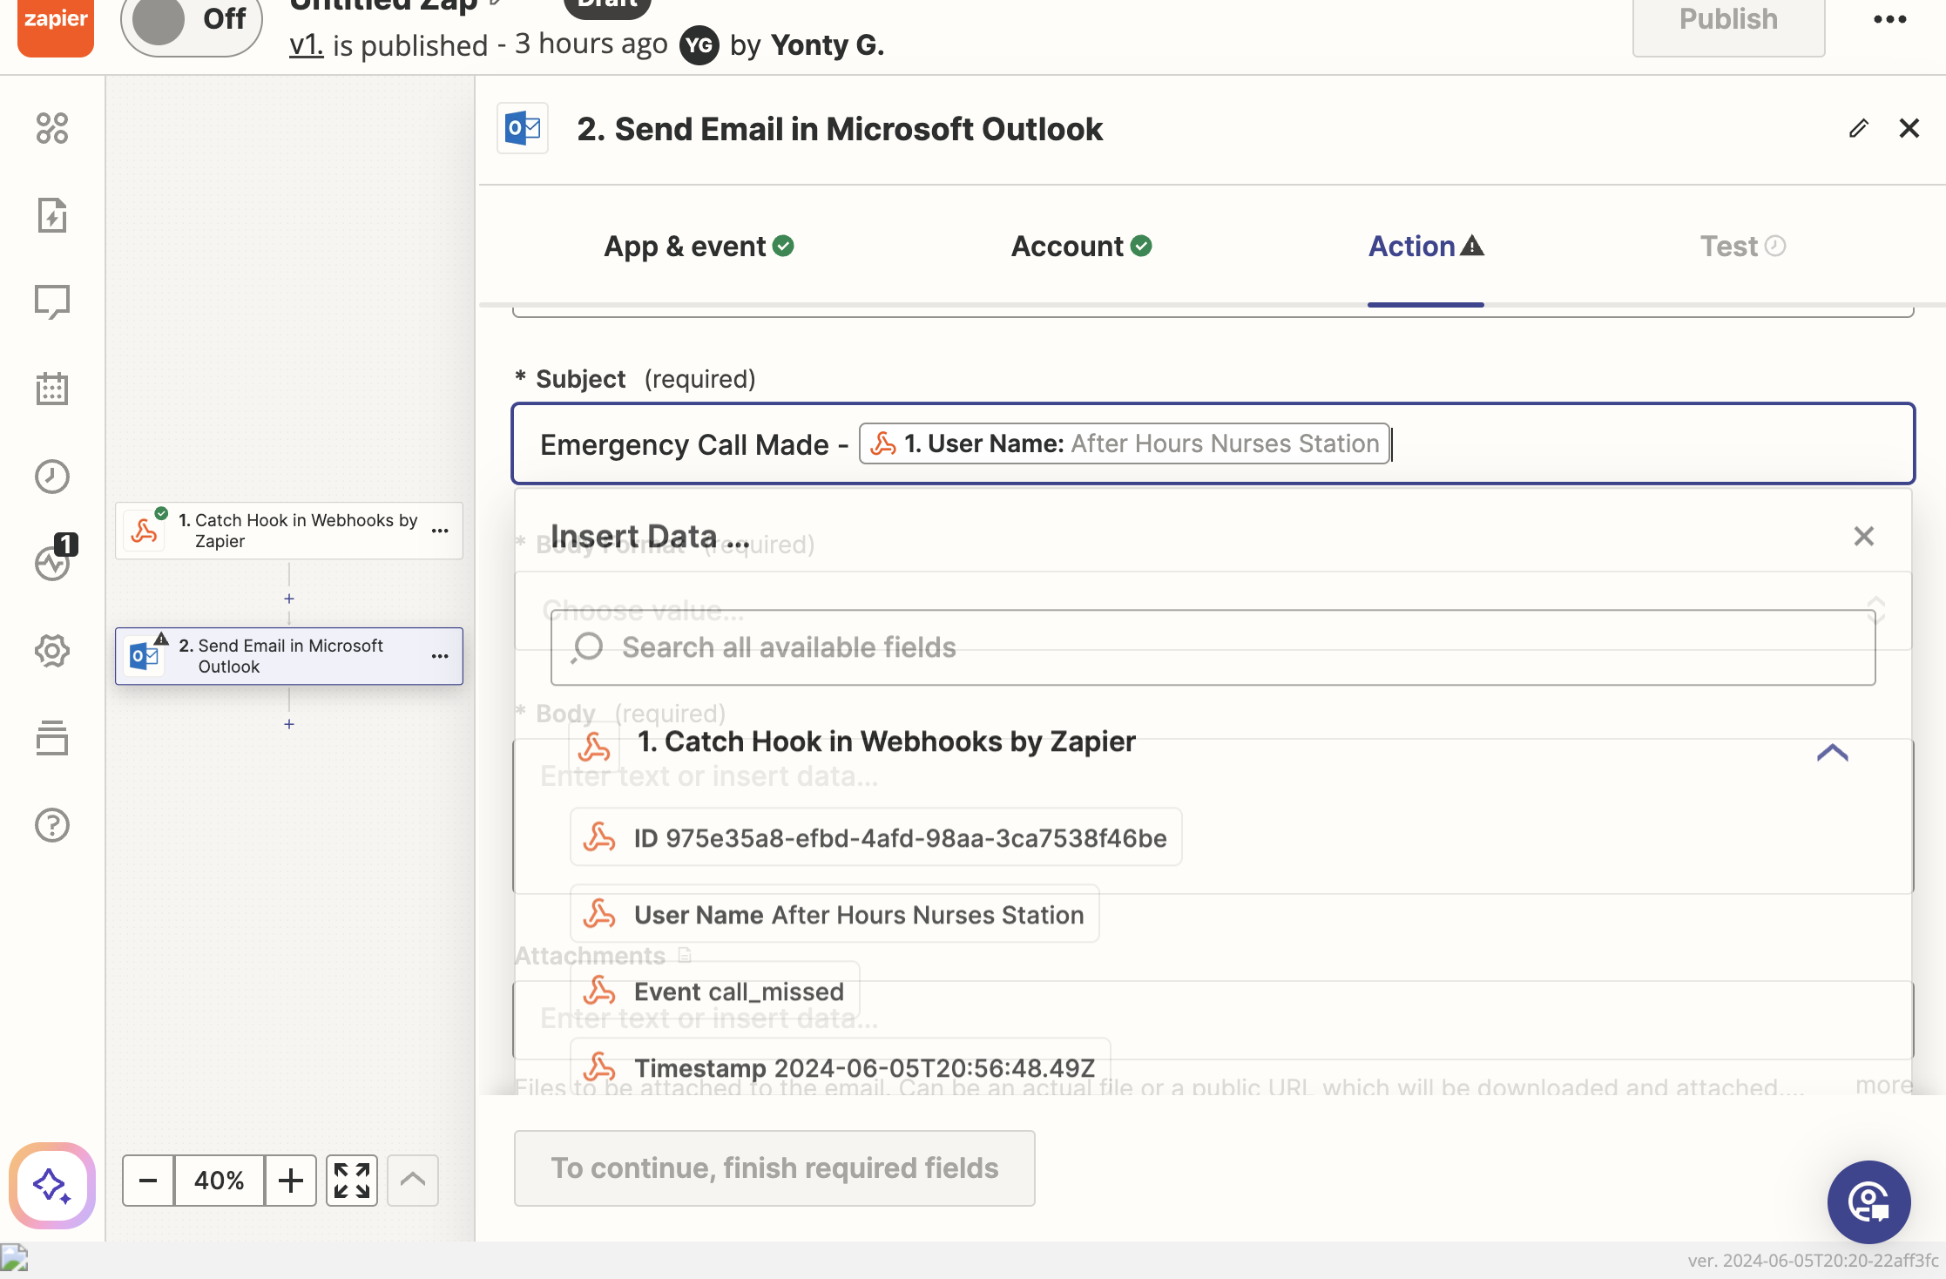Open the history clock icon in sidebar
Image resolution: width=1946 pixels, height=1279 pixels.
click(x=52, y=477)
